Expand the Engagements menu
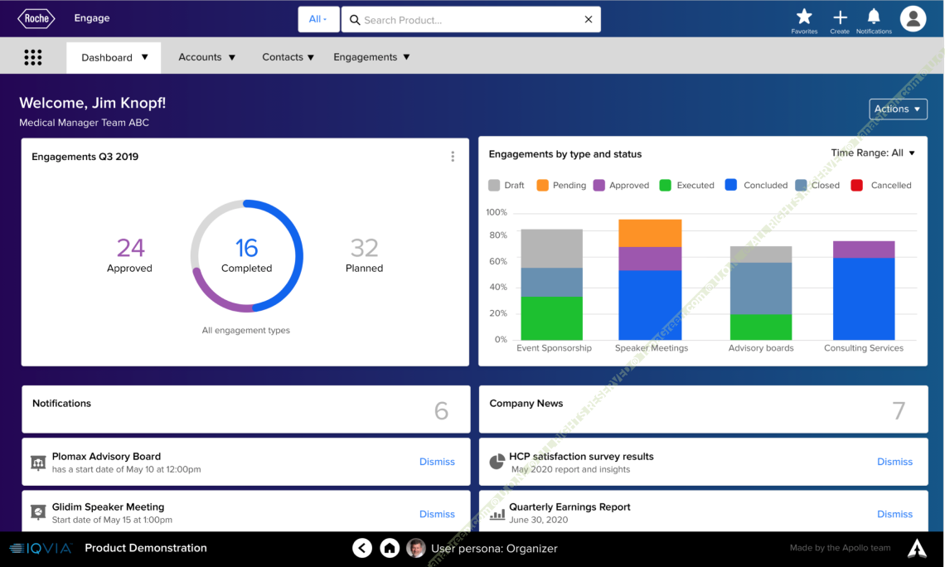This screenshot has height=567, width=945. click(371, 57)
